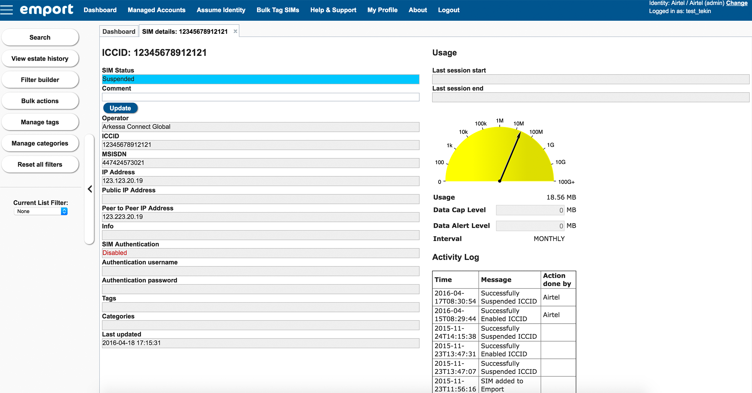752x393 pixels.
Task: Click Logout in the top bar
Action: [x=449, y=10]
